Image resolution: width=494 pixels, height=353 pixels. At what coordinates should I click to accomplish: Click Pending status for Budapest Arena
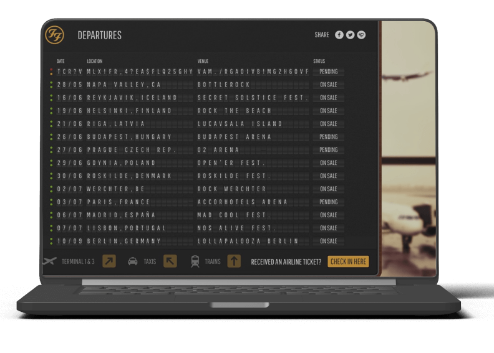pyautogui.click(x=328, y=137)
